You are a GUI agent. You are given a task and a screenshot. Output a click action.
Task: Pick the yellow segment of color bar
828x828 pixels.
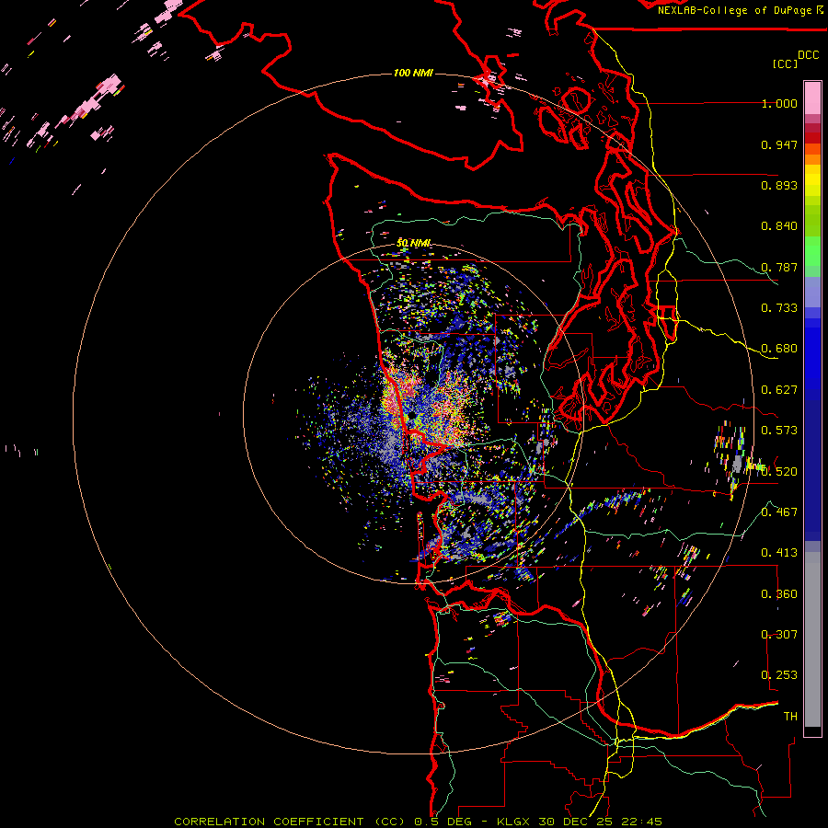pos(812,180)
